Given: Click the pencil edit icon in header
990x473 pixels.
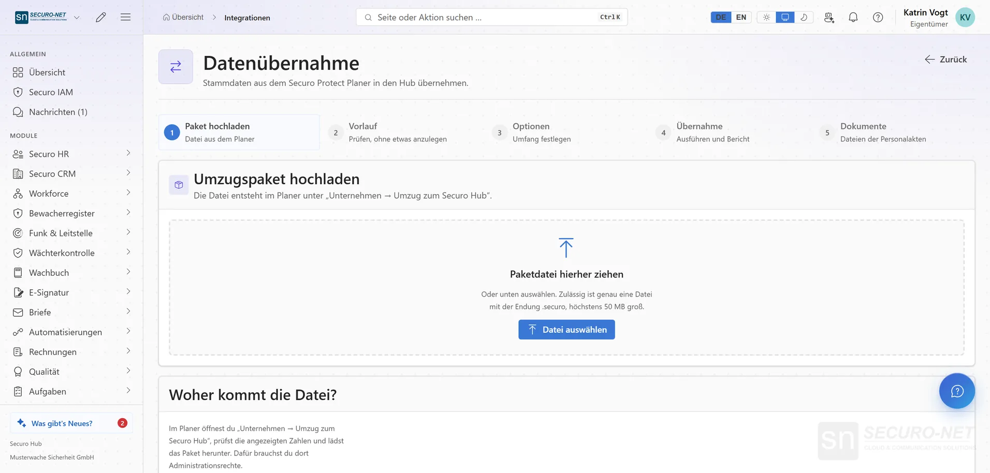Looking at the screenshot, I should pos(101,17).
